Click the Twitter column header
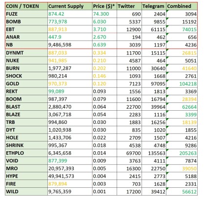Image resolution: width=204 pixels, height=200 pixels. coord(129,6)
